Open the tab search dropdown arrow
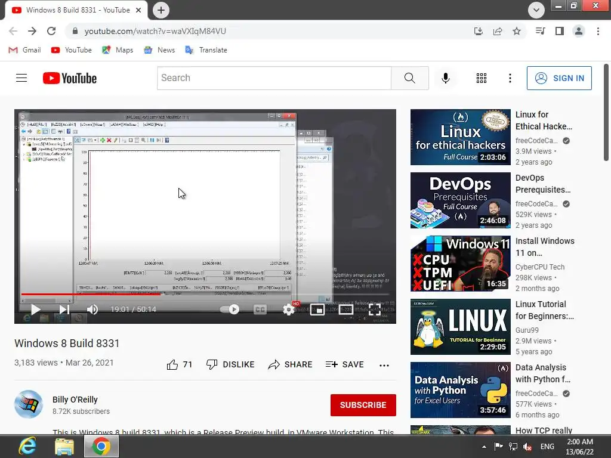The image size is (611, 458). point(536,10)
